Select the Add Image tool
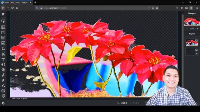 point(3,43)
